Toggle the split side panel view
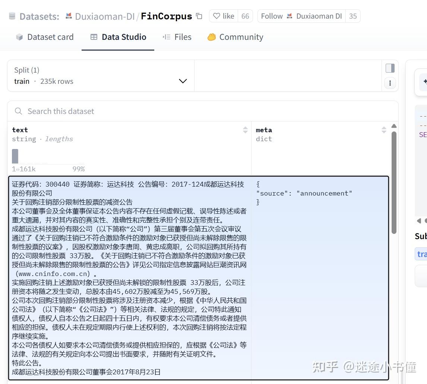The image size is (427, 384). 390,68
